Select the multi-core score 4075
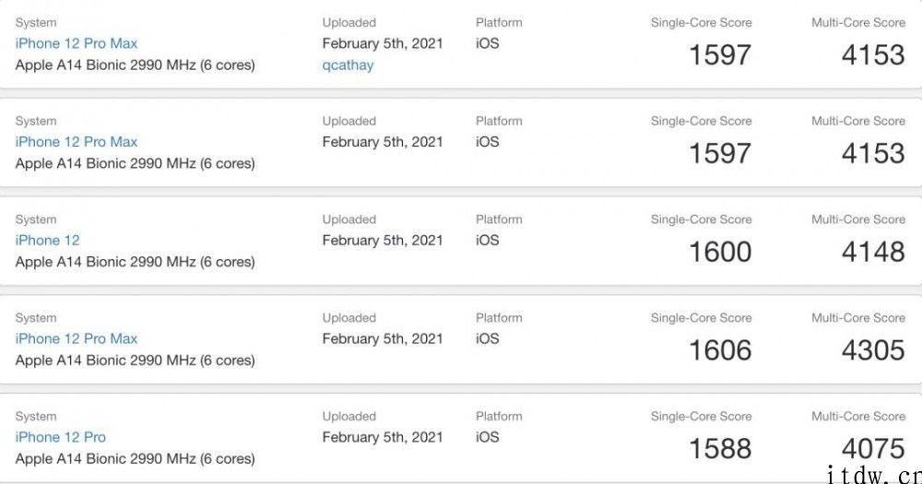Screen dimensions: 922x484 [873, 448]
